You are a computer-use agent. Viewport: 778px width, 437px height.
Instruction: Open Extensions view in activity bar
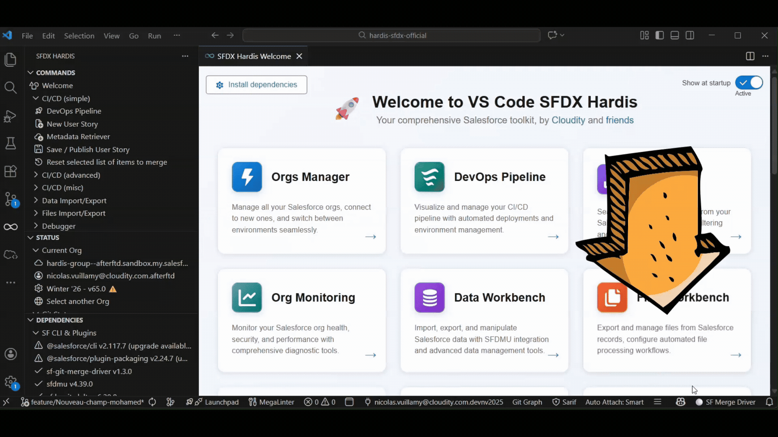(11, 171)
